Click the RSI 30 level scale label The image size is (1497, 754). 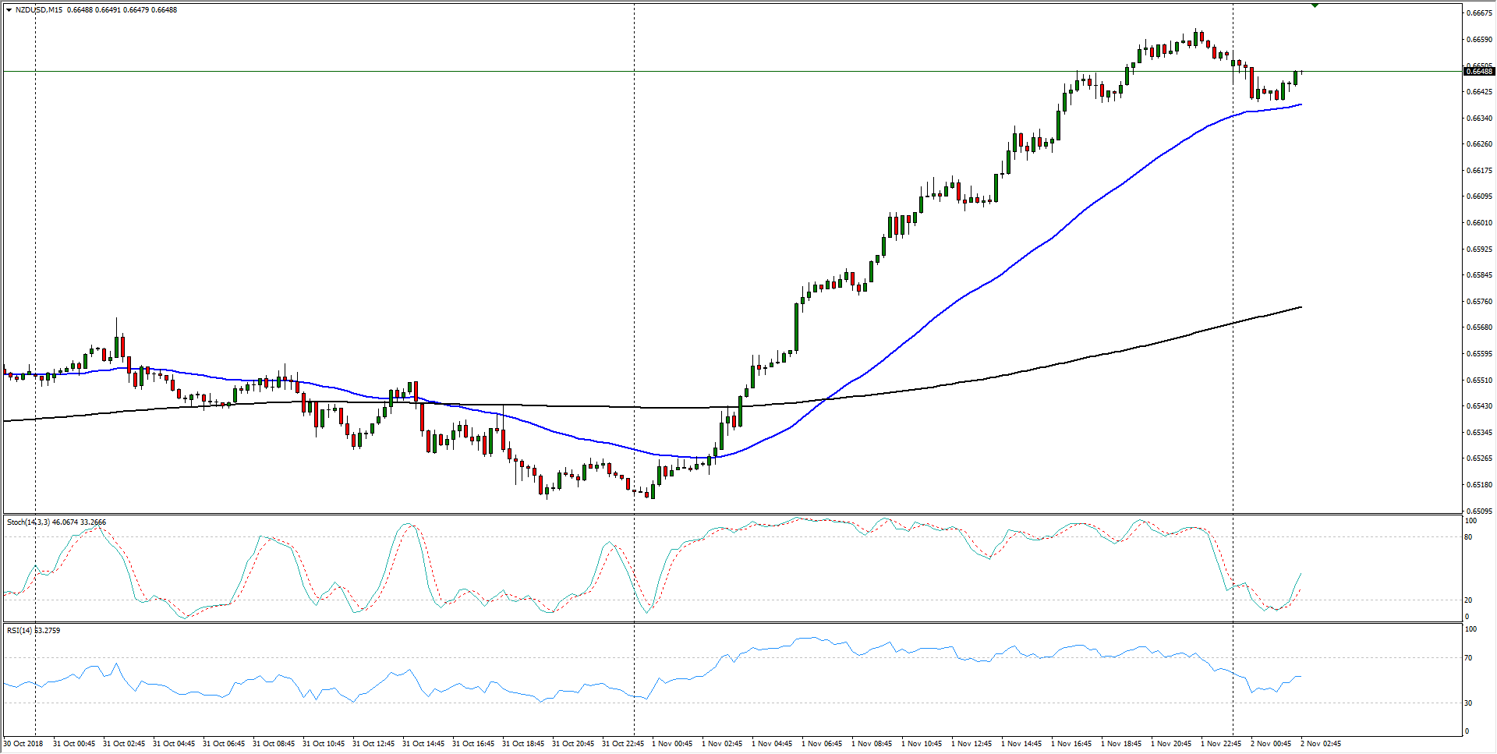pos(1468,703)
